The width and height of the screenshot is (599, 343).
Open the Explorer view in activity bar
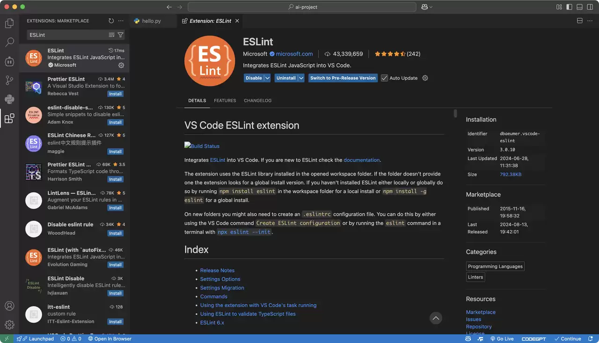[9, 23]
